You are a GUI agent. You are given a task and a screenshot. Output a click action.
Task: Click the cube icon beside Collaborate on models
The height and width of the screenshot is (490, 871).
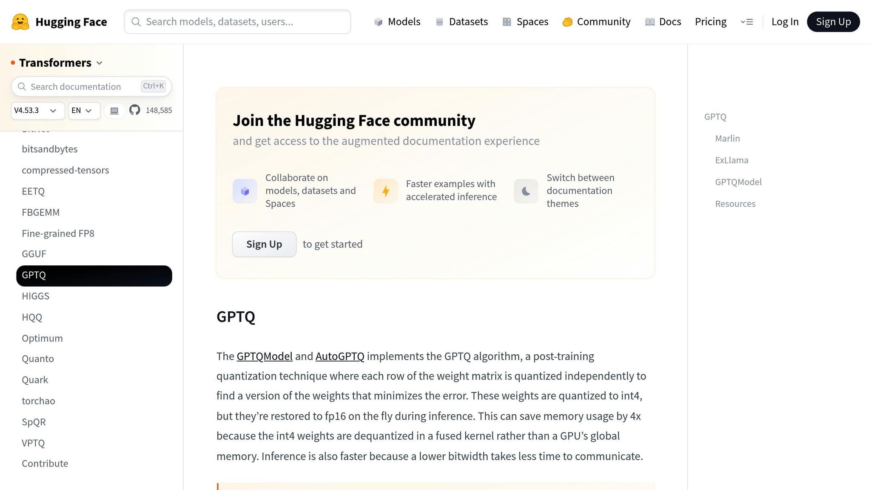tap(245, 191)
